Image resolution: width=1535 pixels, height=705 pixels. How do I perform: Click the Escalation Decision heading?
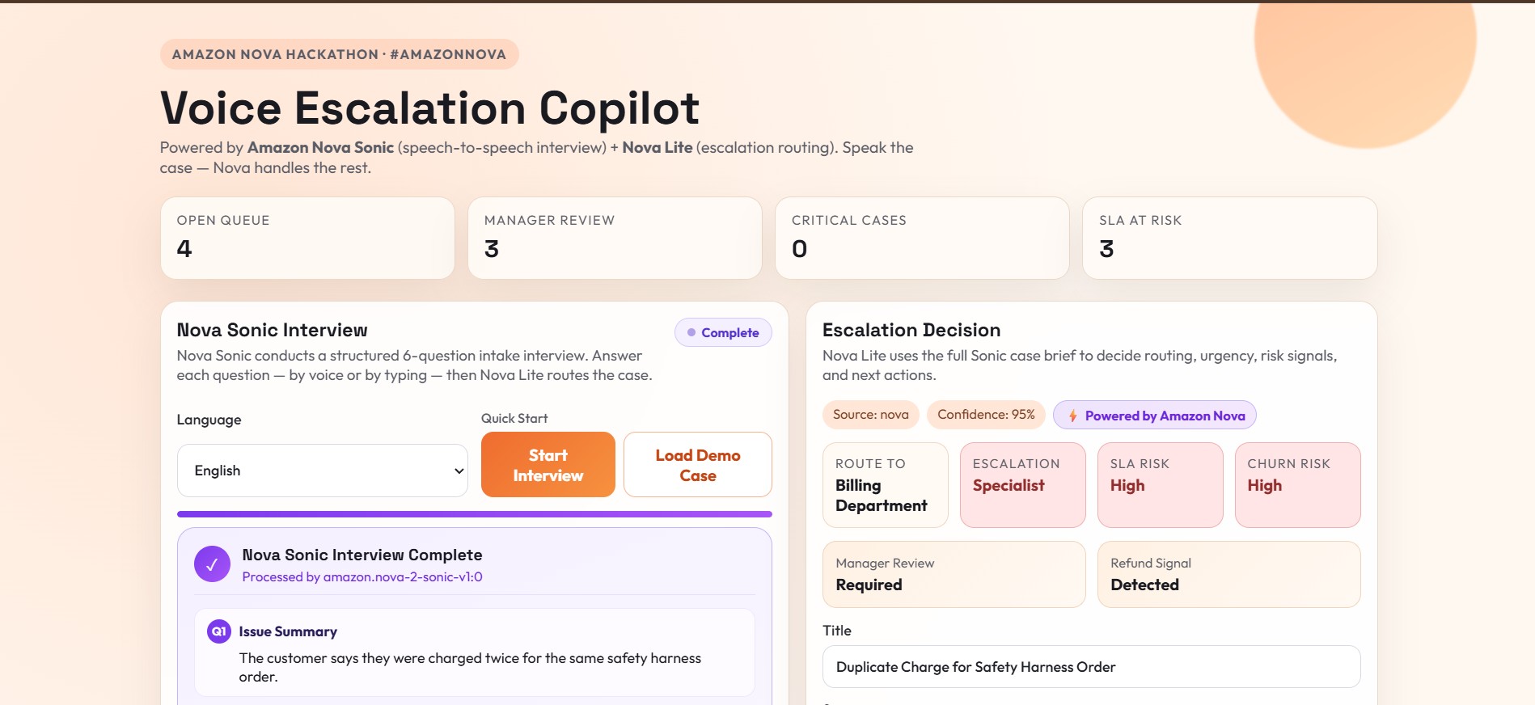coord(911,330)
